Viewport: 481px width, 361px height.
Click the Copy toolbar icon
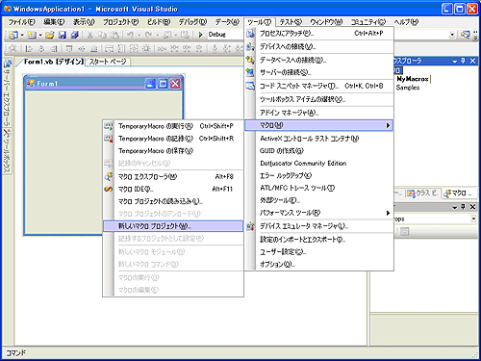tap(103, 35)
